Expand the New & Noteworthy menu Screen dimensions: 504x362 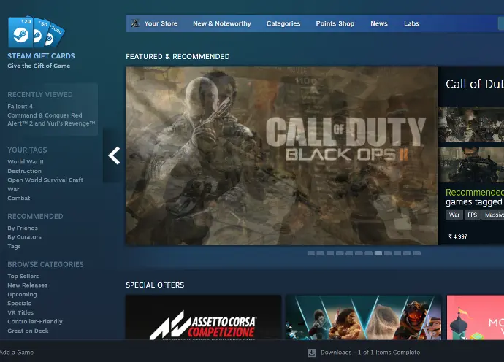coord(221,23)
